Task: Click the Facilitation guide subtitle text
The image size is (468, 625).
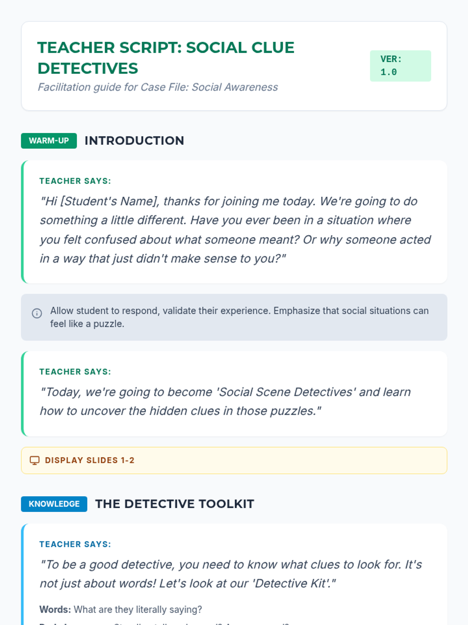Action: point(158,87)
